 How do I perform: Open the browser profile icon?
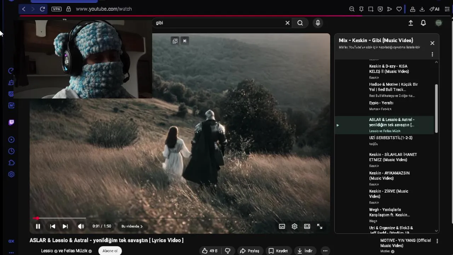click(x=413, y=9)
